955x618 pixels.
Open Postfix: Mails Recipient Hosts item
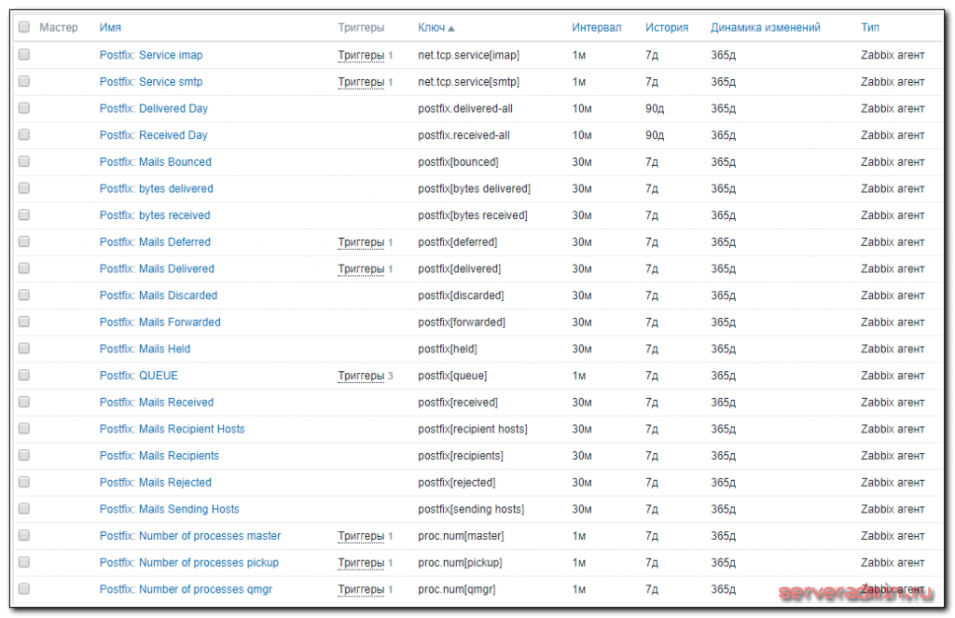(x=172, y=430)
